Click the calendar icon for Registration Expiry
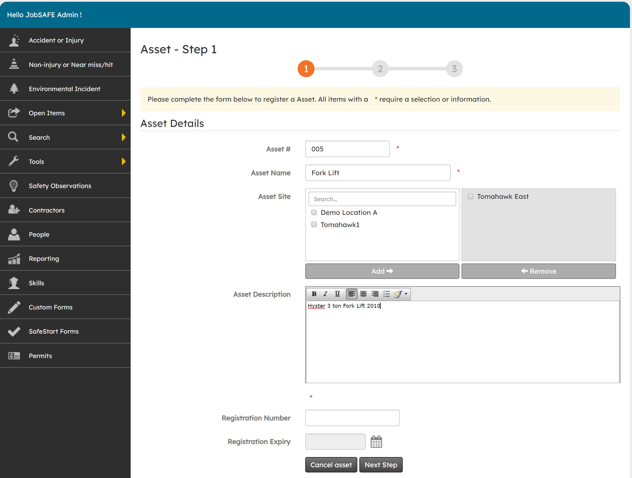 [377, 441]
